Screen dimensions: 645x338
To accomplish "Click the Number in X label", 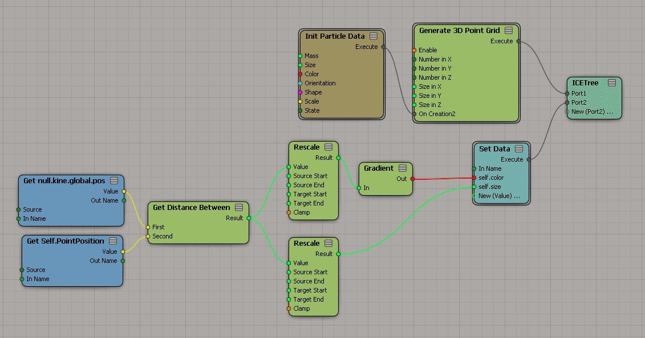I will [435, 60].
